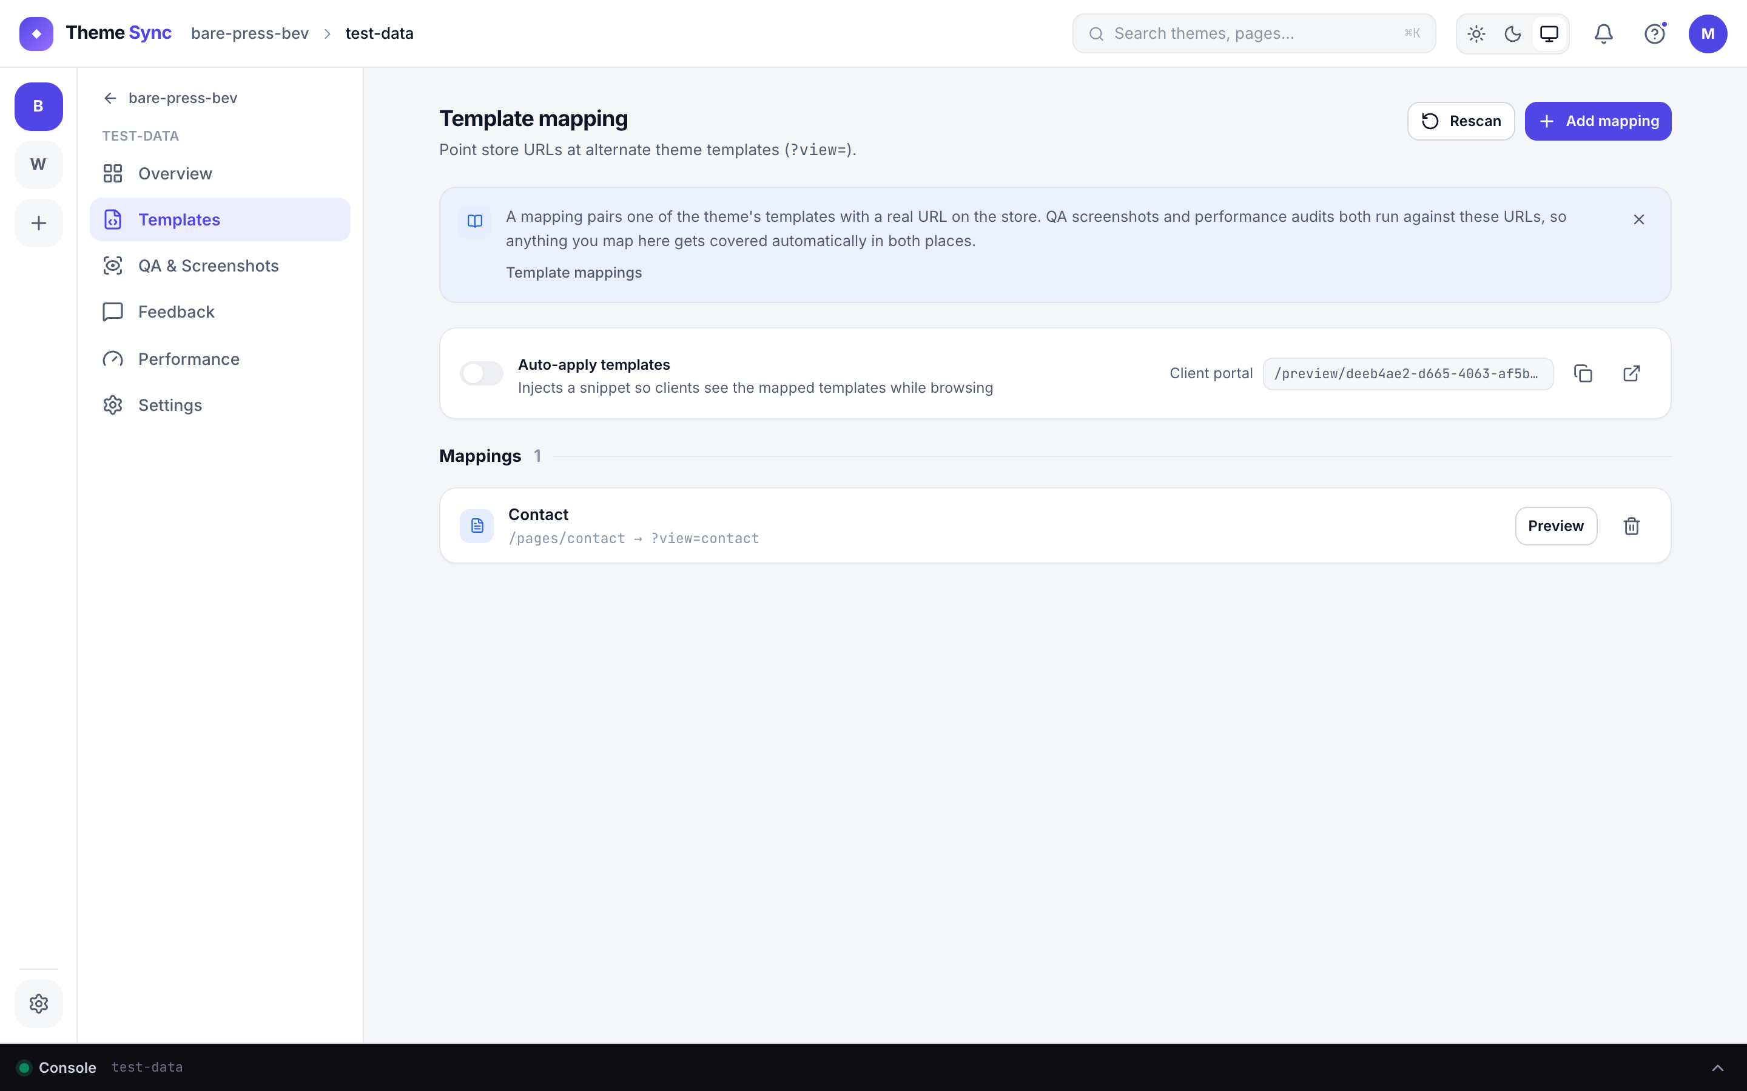The image size is (1747, 1091).
Task: Add a new workspace plus icon
Action: coord(38,223)
